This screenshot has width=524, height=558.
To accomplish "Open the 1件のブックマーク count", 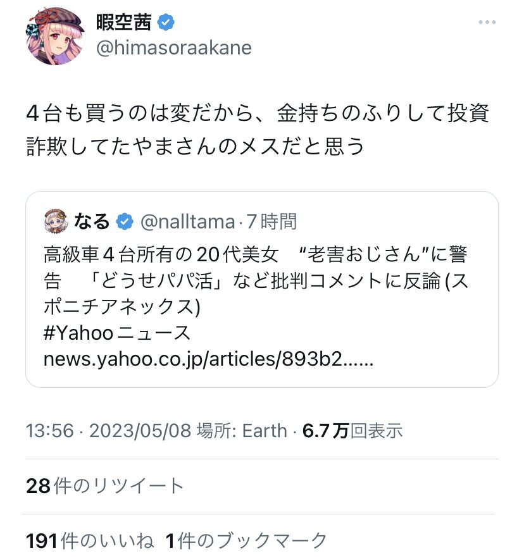I will click(246, 540).
